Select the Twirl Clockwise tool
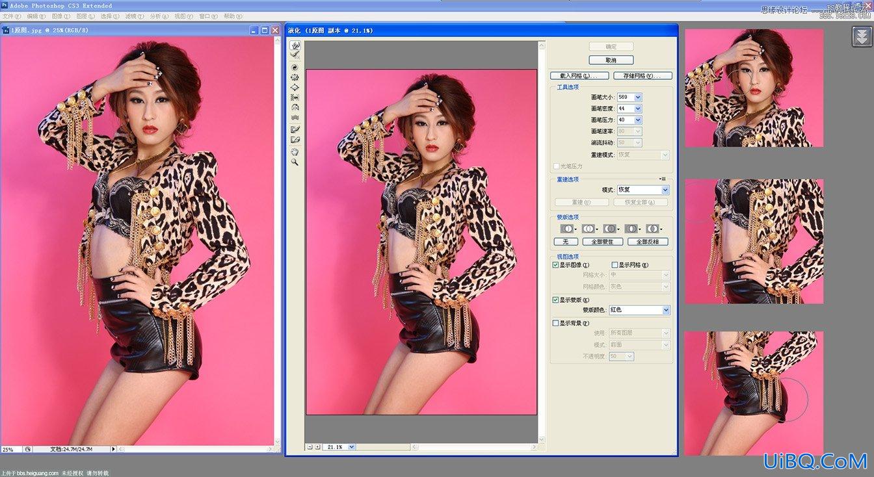This screenshot has height=477, width=874. point(295,67)
